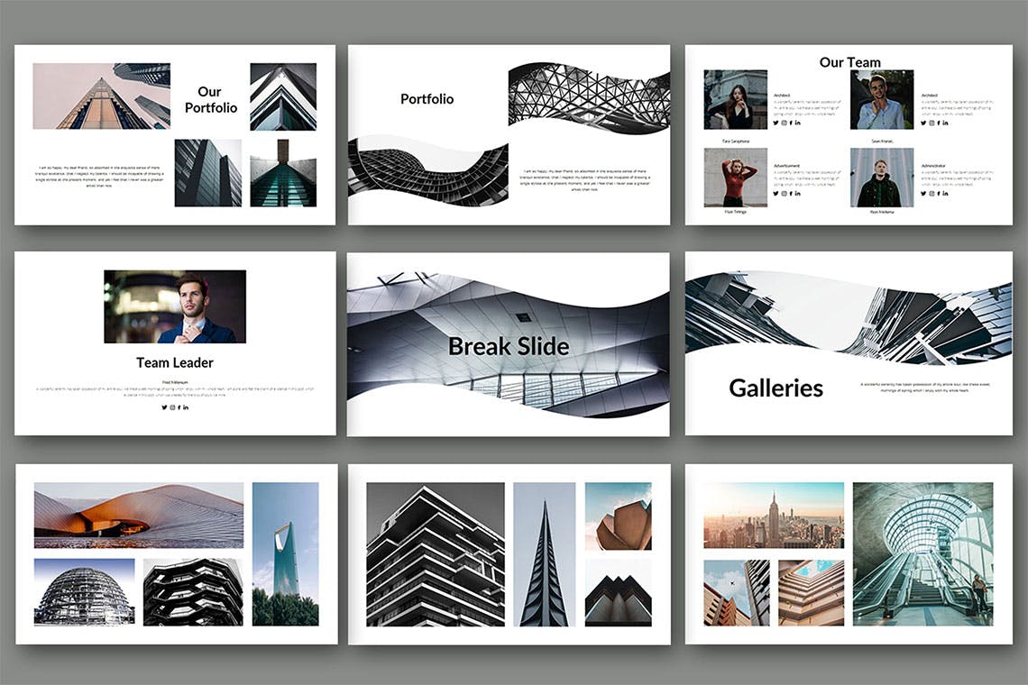Select the escalator glass tunnel photo
Viewport: 1028px width, 685px height.
coord(922,553)
